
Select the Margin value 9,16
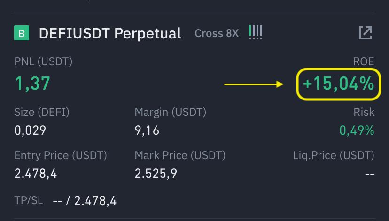[x=147, y=130]
